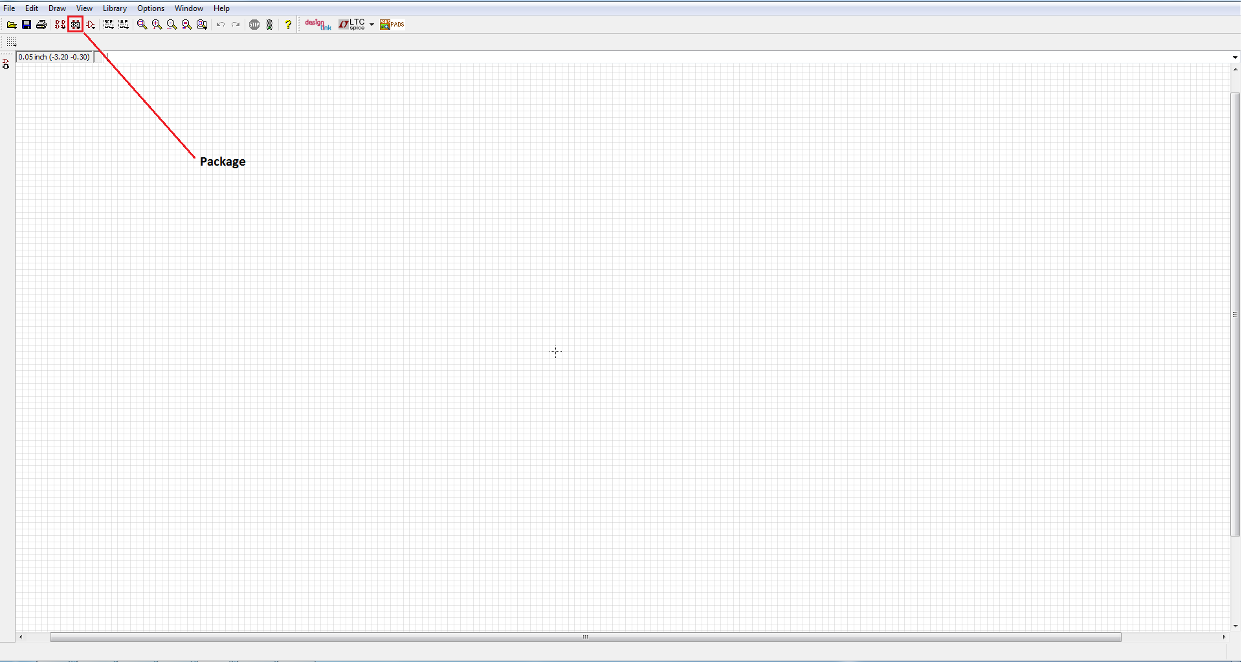Open the PADS export button

[392, 25]
